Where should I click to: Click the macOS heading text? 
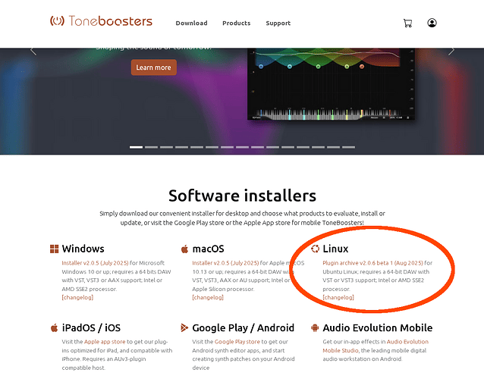click(208, 249)
